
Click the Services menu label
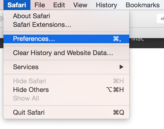tap(26, 67)
